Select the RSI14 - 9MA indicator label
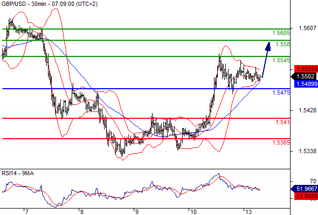This screenshot has height=215, width=318. tap(18, 173)
